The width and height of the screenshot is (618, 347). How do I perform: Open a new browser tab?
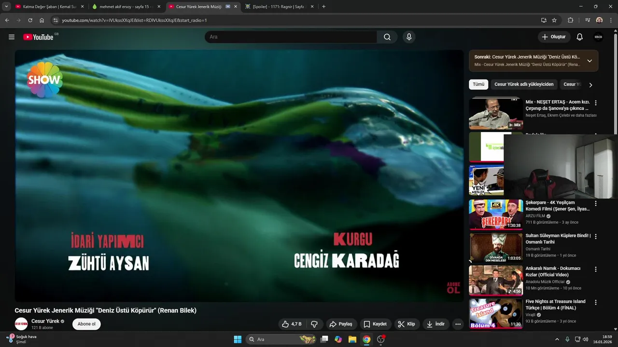pyautogui.click(x=323, y=7)
